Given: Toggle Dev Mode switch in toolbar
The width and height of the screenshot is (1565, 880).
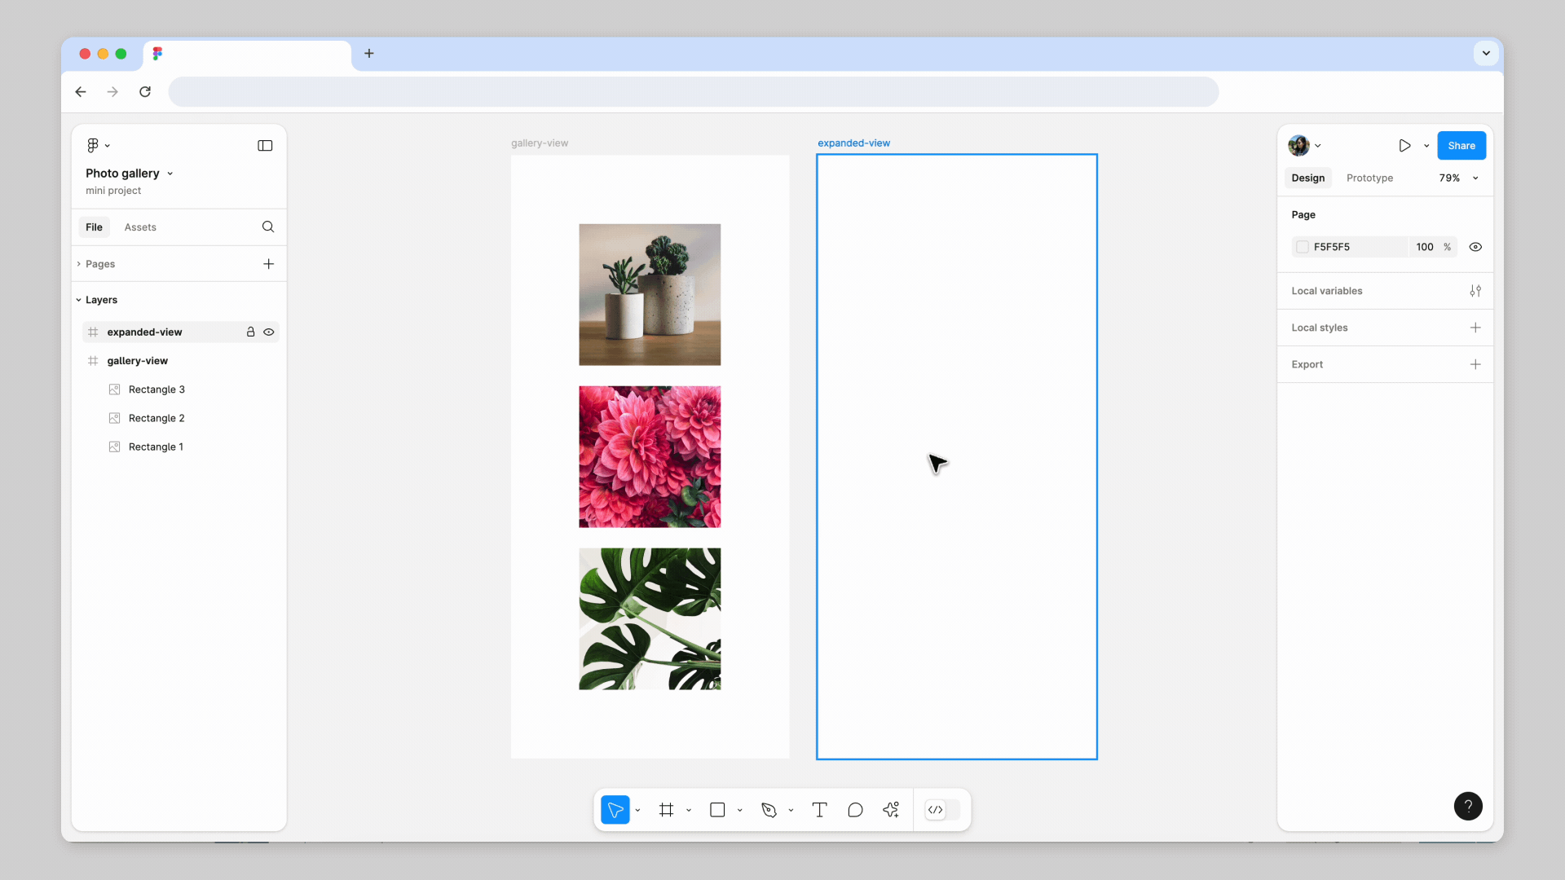Looking at the screenshot, I should 942,809.
